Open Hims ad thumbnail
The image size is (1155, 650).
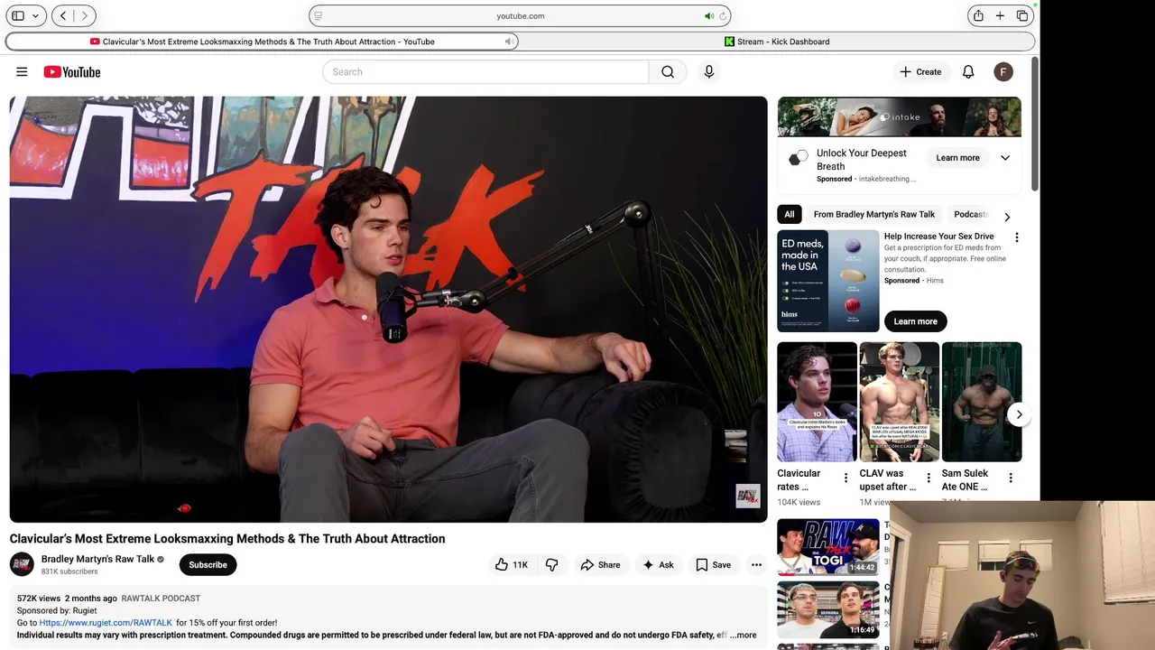827,281
